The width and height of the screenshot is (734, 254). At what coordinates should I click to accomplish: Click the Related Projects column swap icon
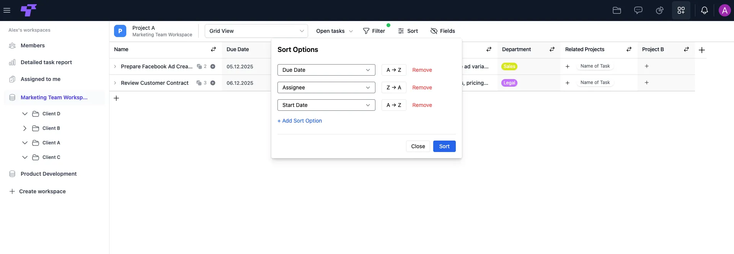click(629, 49)
